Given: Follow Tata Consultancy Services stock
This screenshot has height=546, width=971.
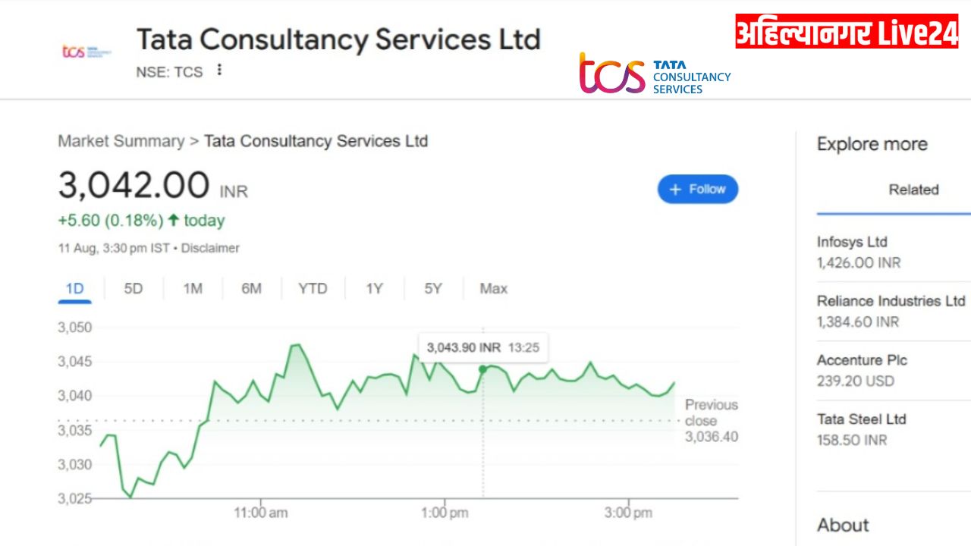Looking at the screenshot, I should [x=697, y=189].
